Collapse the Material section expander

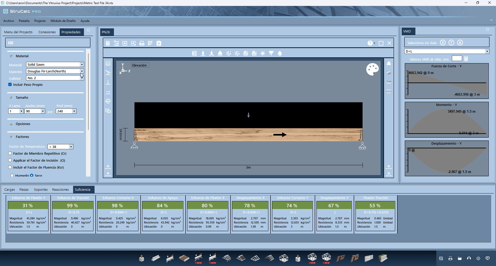point(11,56)
